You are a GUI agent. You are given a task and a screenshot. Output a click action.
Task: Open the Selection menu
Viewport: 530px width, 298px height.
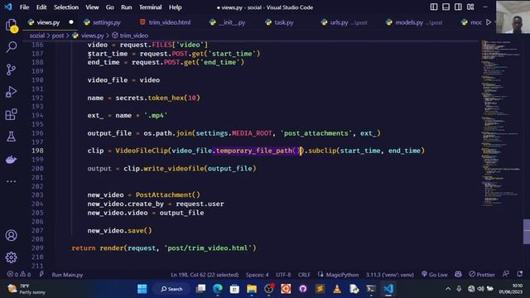pos(66,7)
